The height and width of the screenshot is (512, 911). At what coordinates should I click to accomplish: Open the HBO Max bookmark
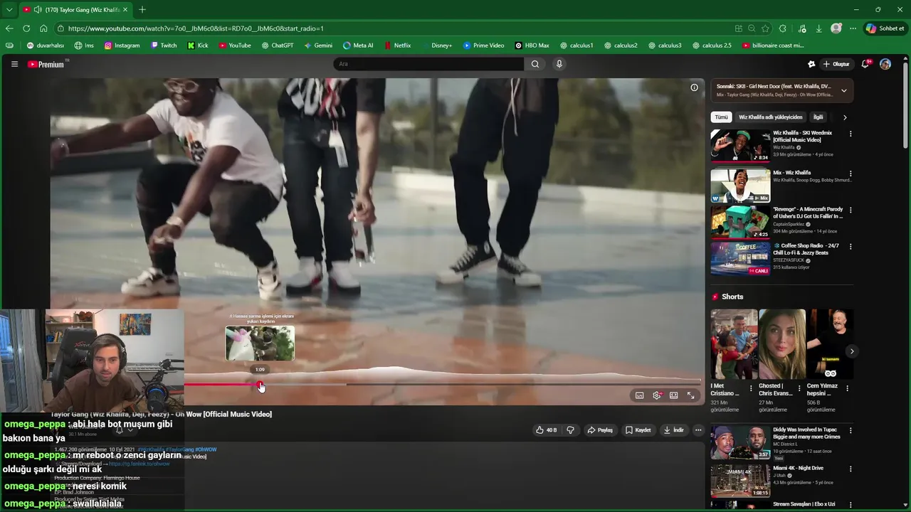532,46
